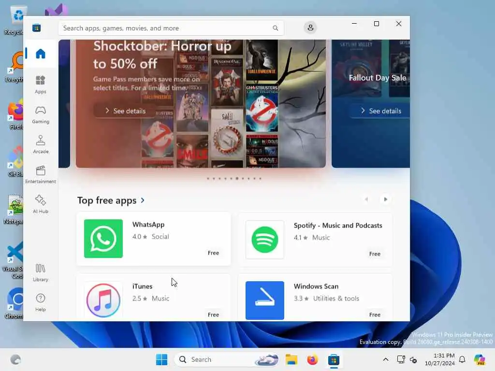The image size is (495, 371).
Task: Click the Social category on WhatsApp card
Action: pyautogui.click(x=160, y=237)
